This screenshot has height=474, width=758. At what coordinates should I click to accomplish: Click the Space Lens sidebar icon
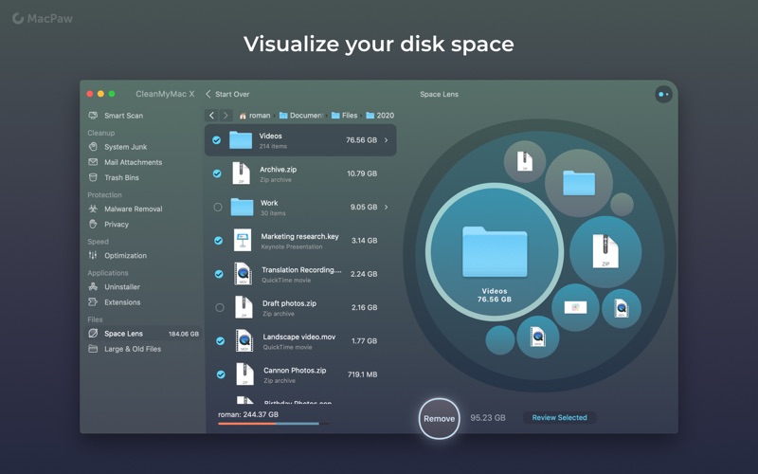[x=93, y=334]
